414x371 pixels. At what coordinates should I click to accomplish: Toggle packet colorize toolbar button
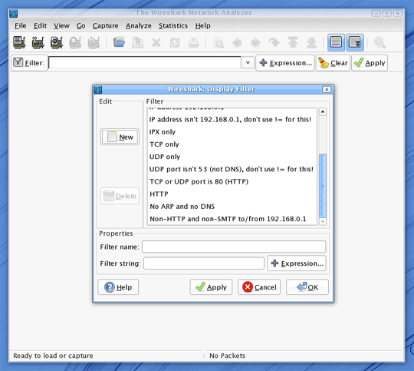tap(336, 42)
